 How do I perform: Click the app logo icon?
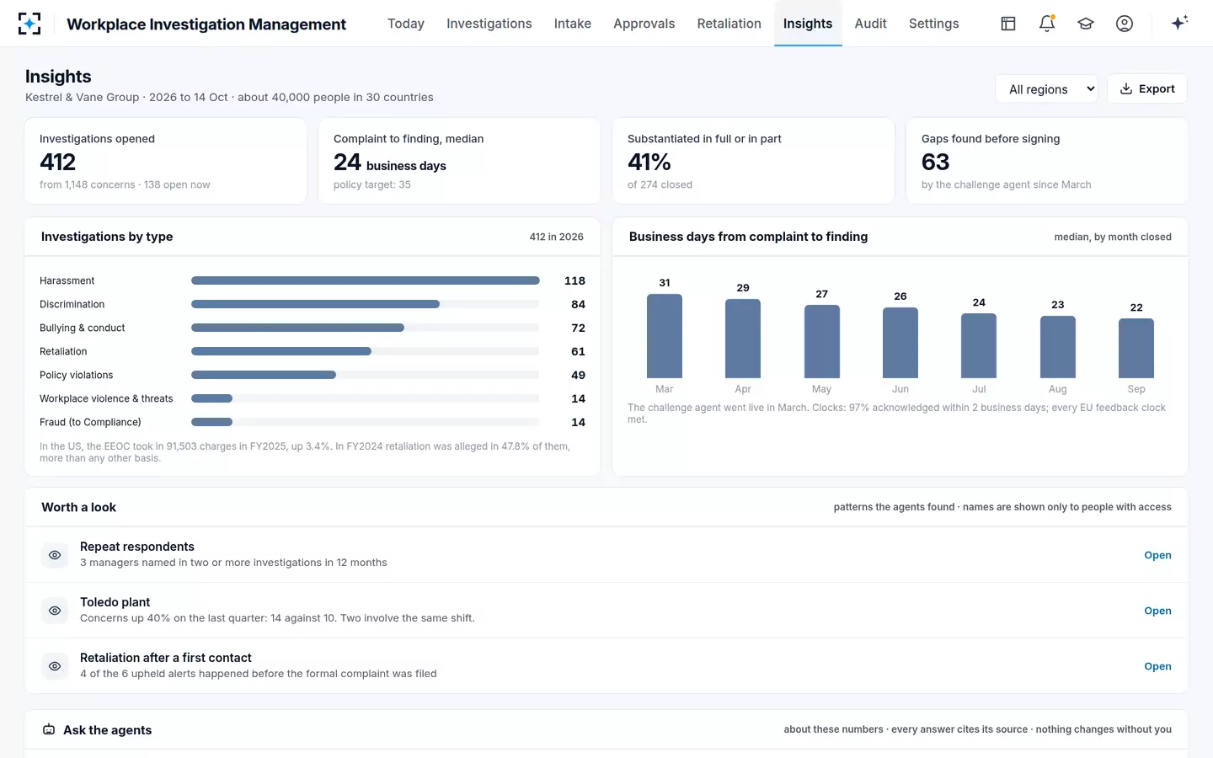[x=29, y=24]
